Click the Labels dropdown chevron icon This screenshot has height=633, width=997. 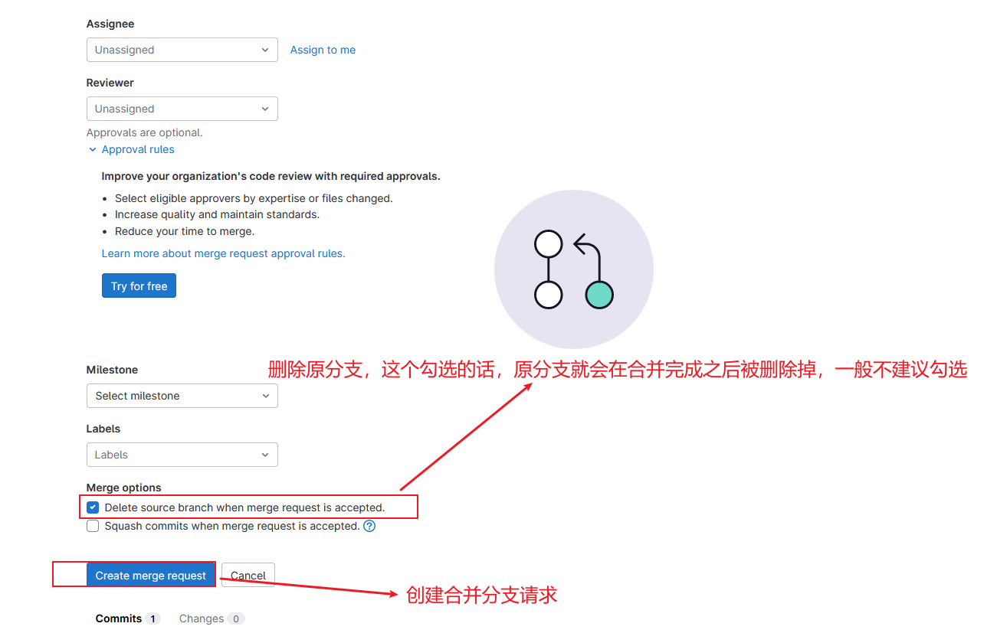(265, 455)
